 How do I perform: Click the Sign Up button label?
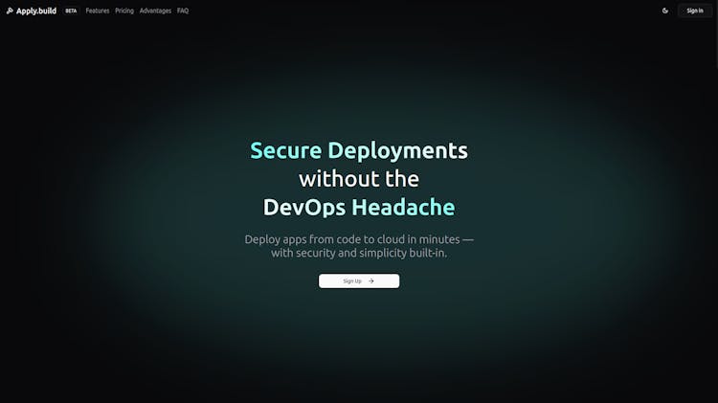[352, 281]
